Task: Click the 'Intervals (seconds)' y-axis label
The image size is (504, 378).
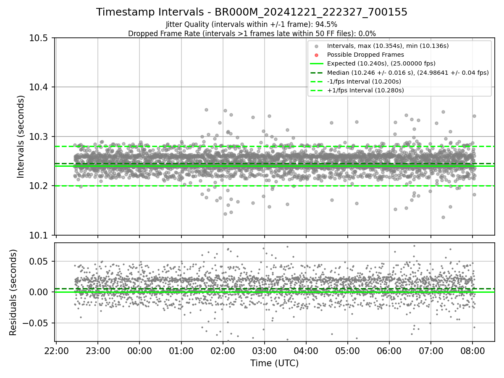Action: click(x=21, y=136)
